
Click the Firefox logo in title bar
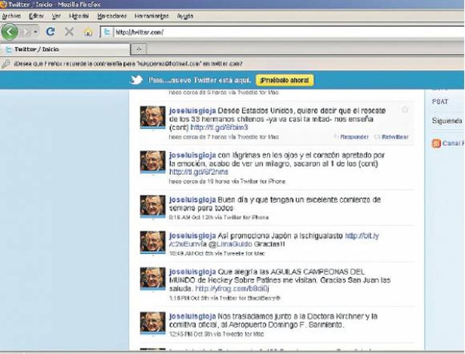(x=3, y=4)
